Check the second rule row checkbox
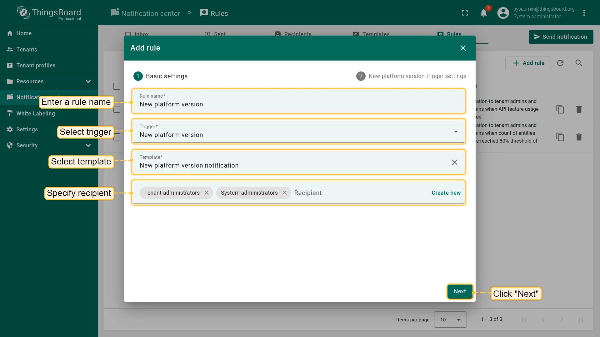 click(117, 137)
